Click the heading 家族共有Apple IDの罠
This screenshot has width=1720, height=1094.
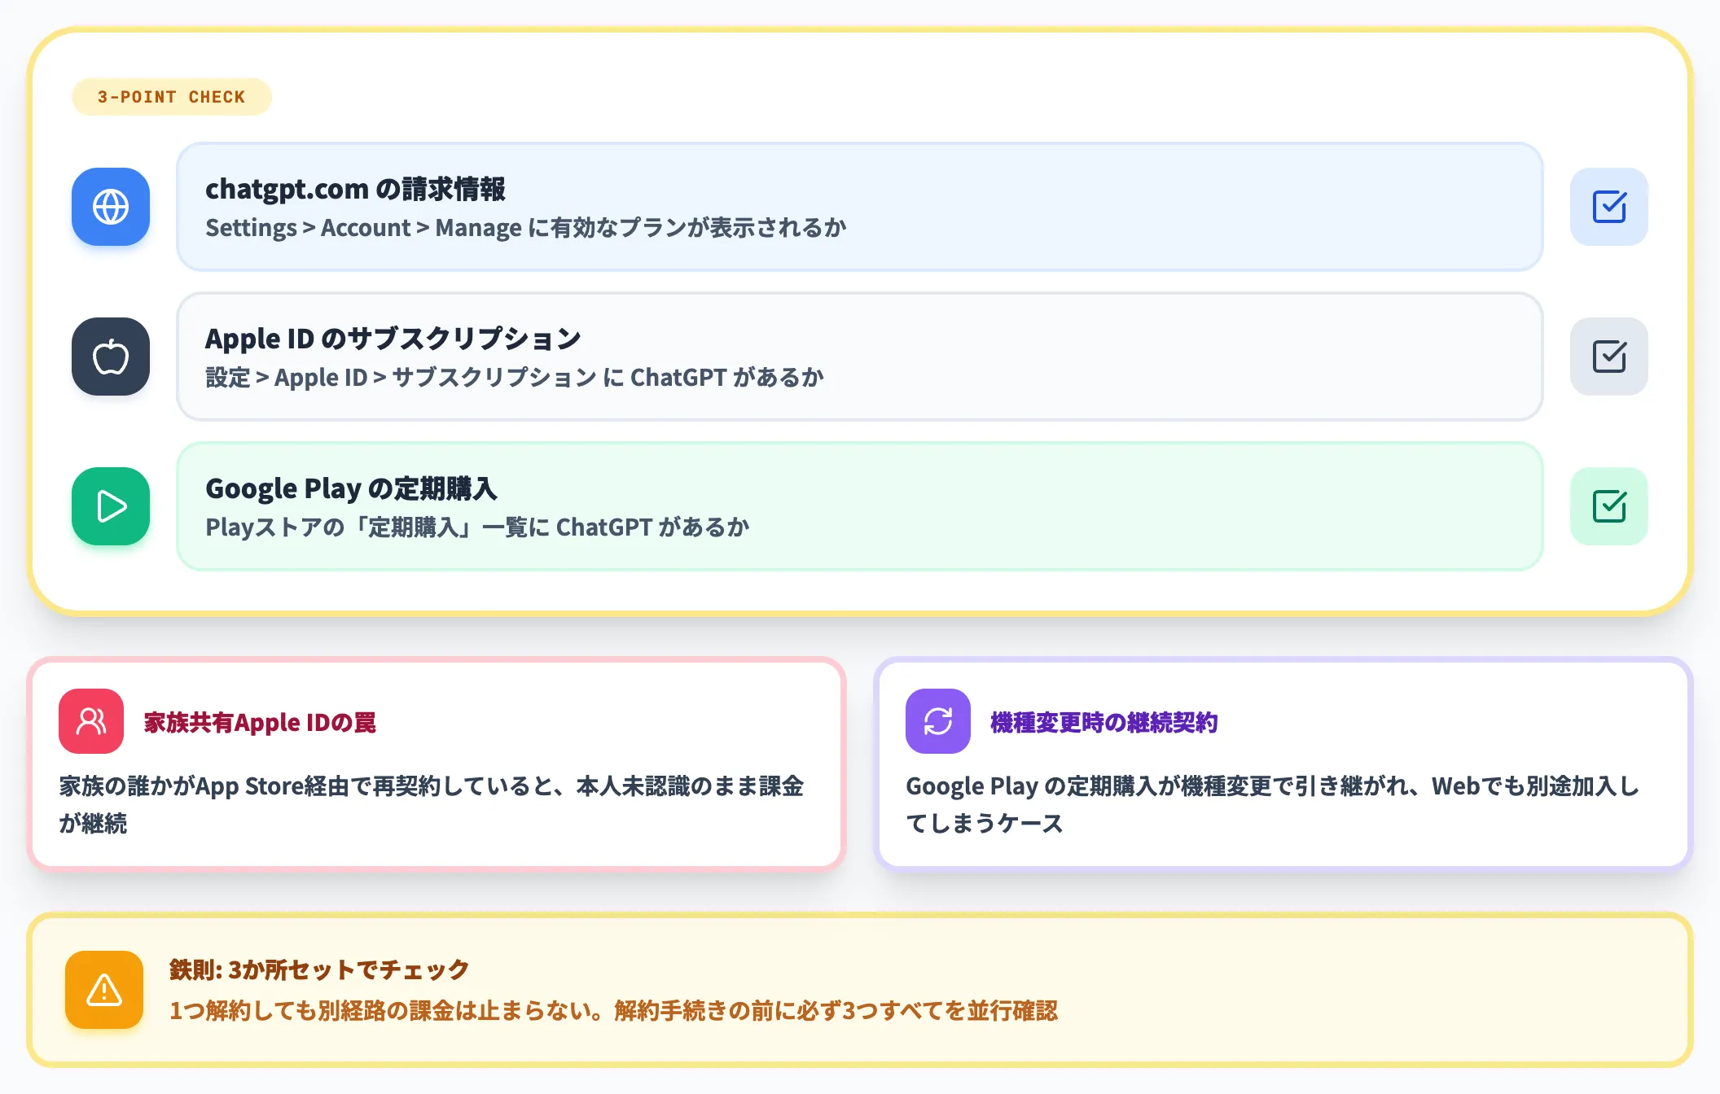tap(260, 722)
